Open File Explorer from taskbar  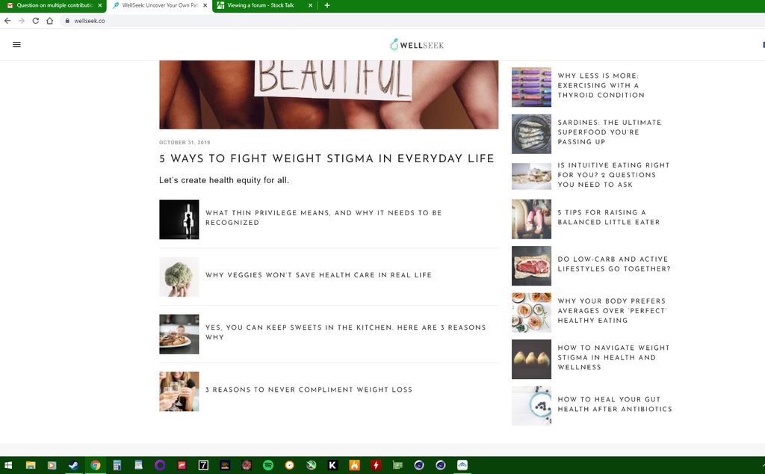click(x=31, y=465)
